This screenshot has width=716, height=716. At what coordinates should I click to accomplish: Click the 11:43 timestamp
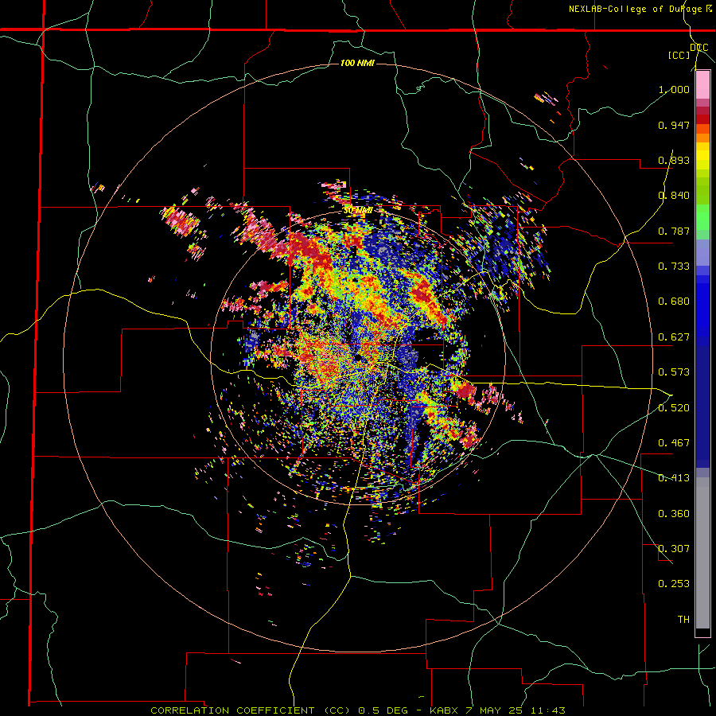547,710
